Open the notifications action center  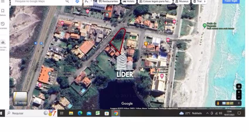[x=239, y=113]
